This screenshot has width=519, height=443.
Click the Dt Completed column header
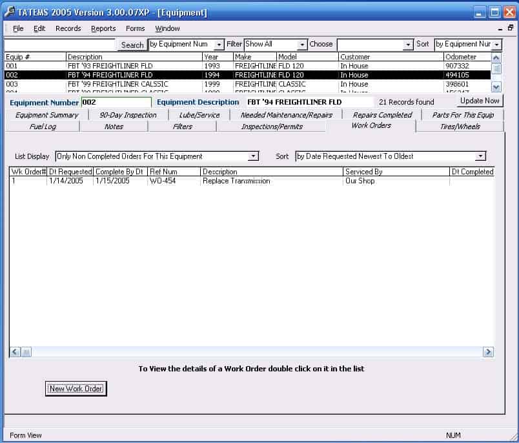pos(473,172)
